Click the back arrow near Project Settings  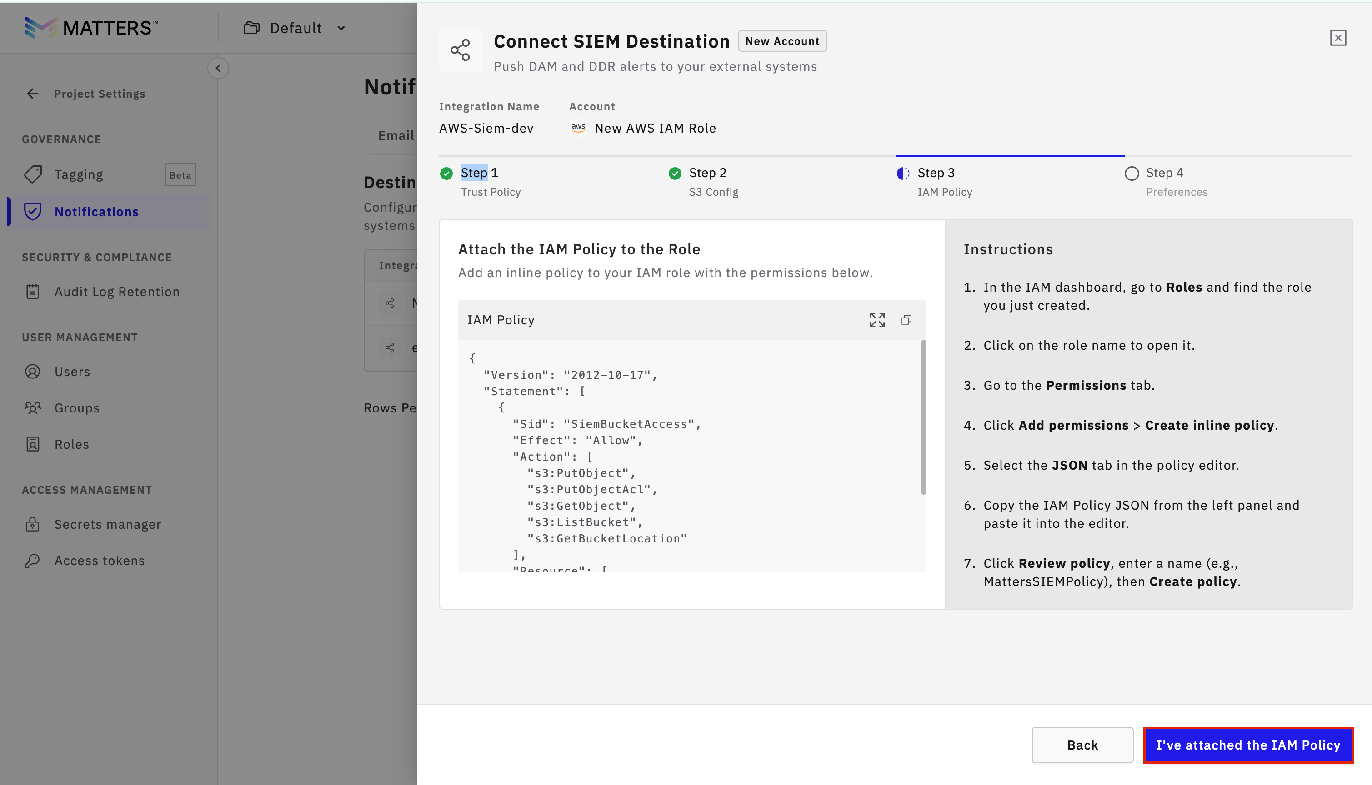pos(32,94)
